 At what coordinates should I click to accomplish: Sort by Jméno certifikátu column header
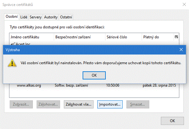point(31,37)
